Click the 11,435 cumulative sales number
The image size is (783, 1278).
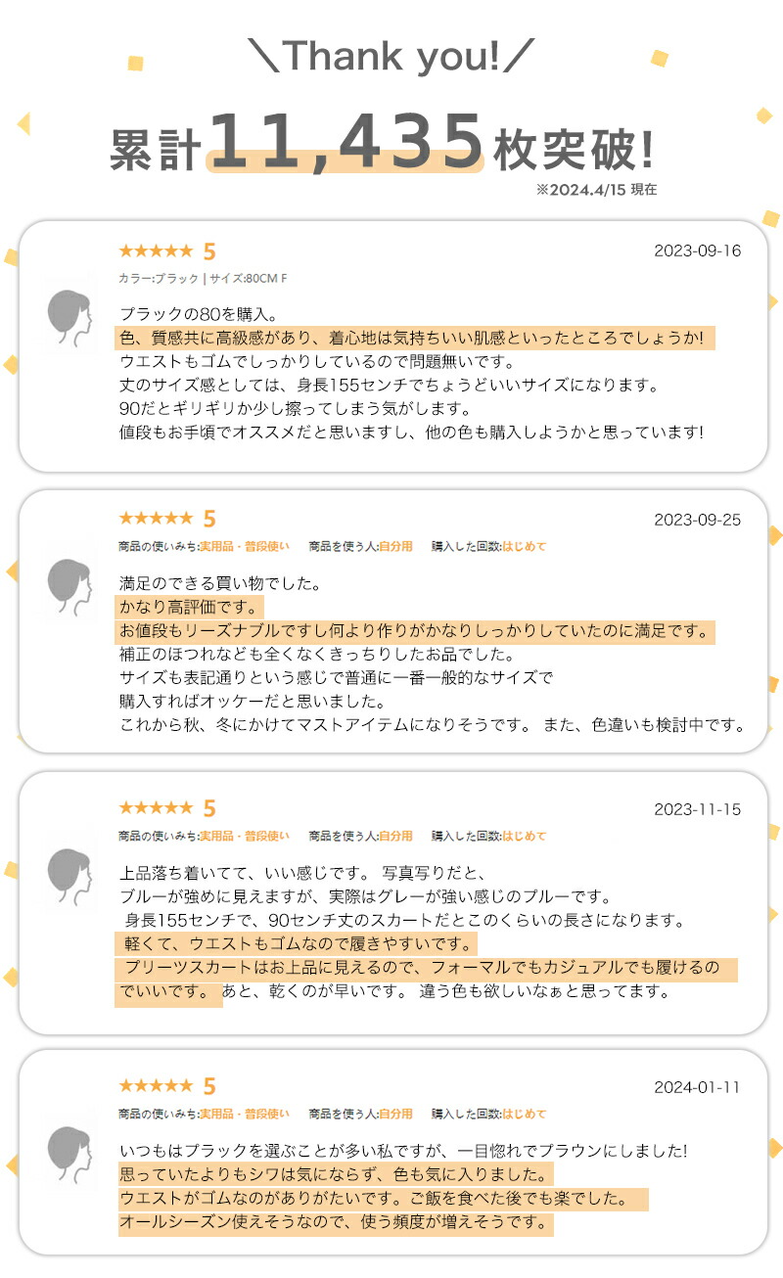347,141
